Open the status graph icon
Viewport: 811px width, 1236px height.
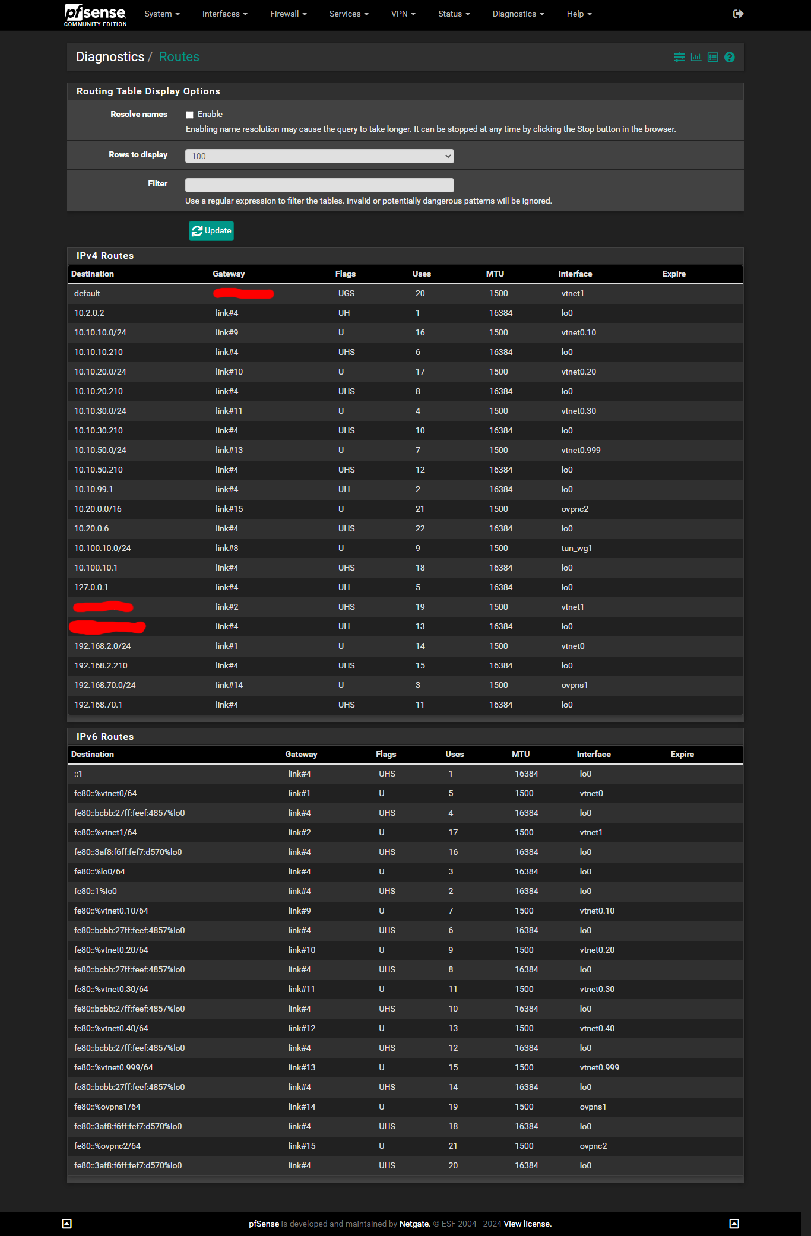click(x=696, y=57)
